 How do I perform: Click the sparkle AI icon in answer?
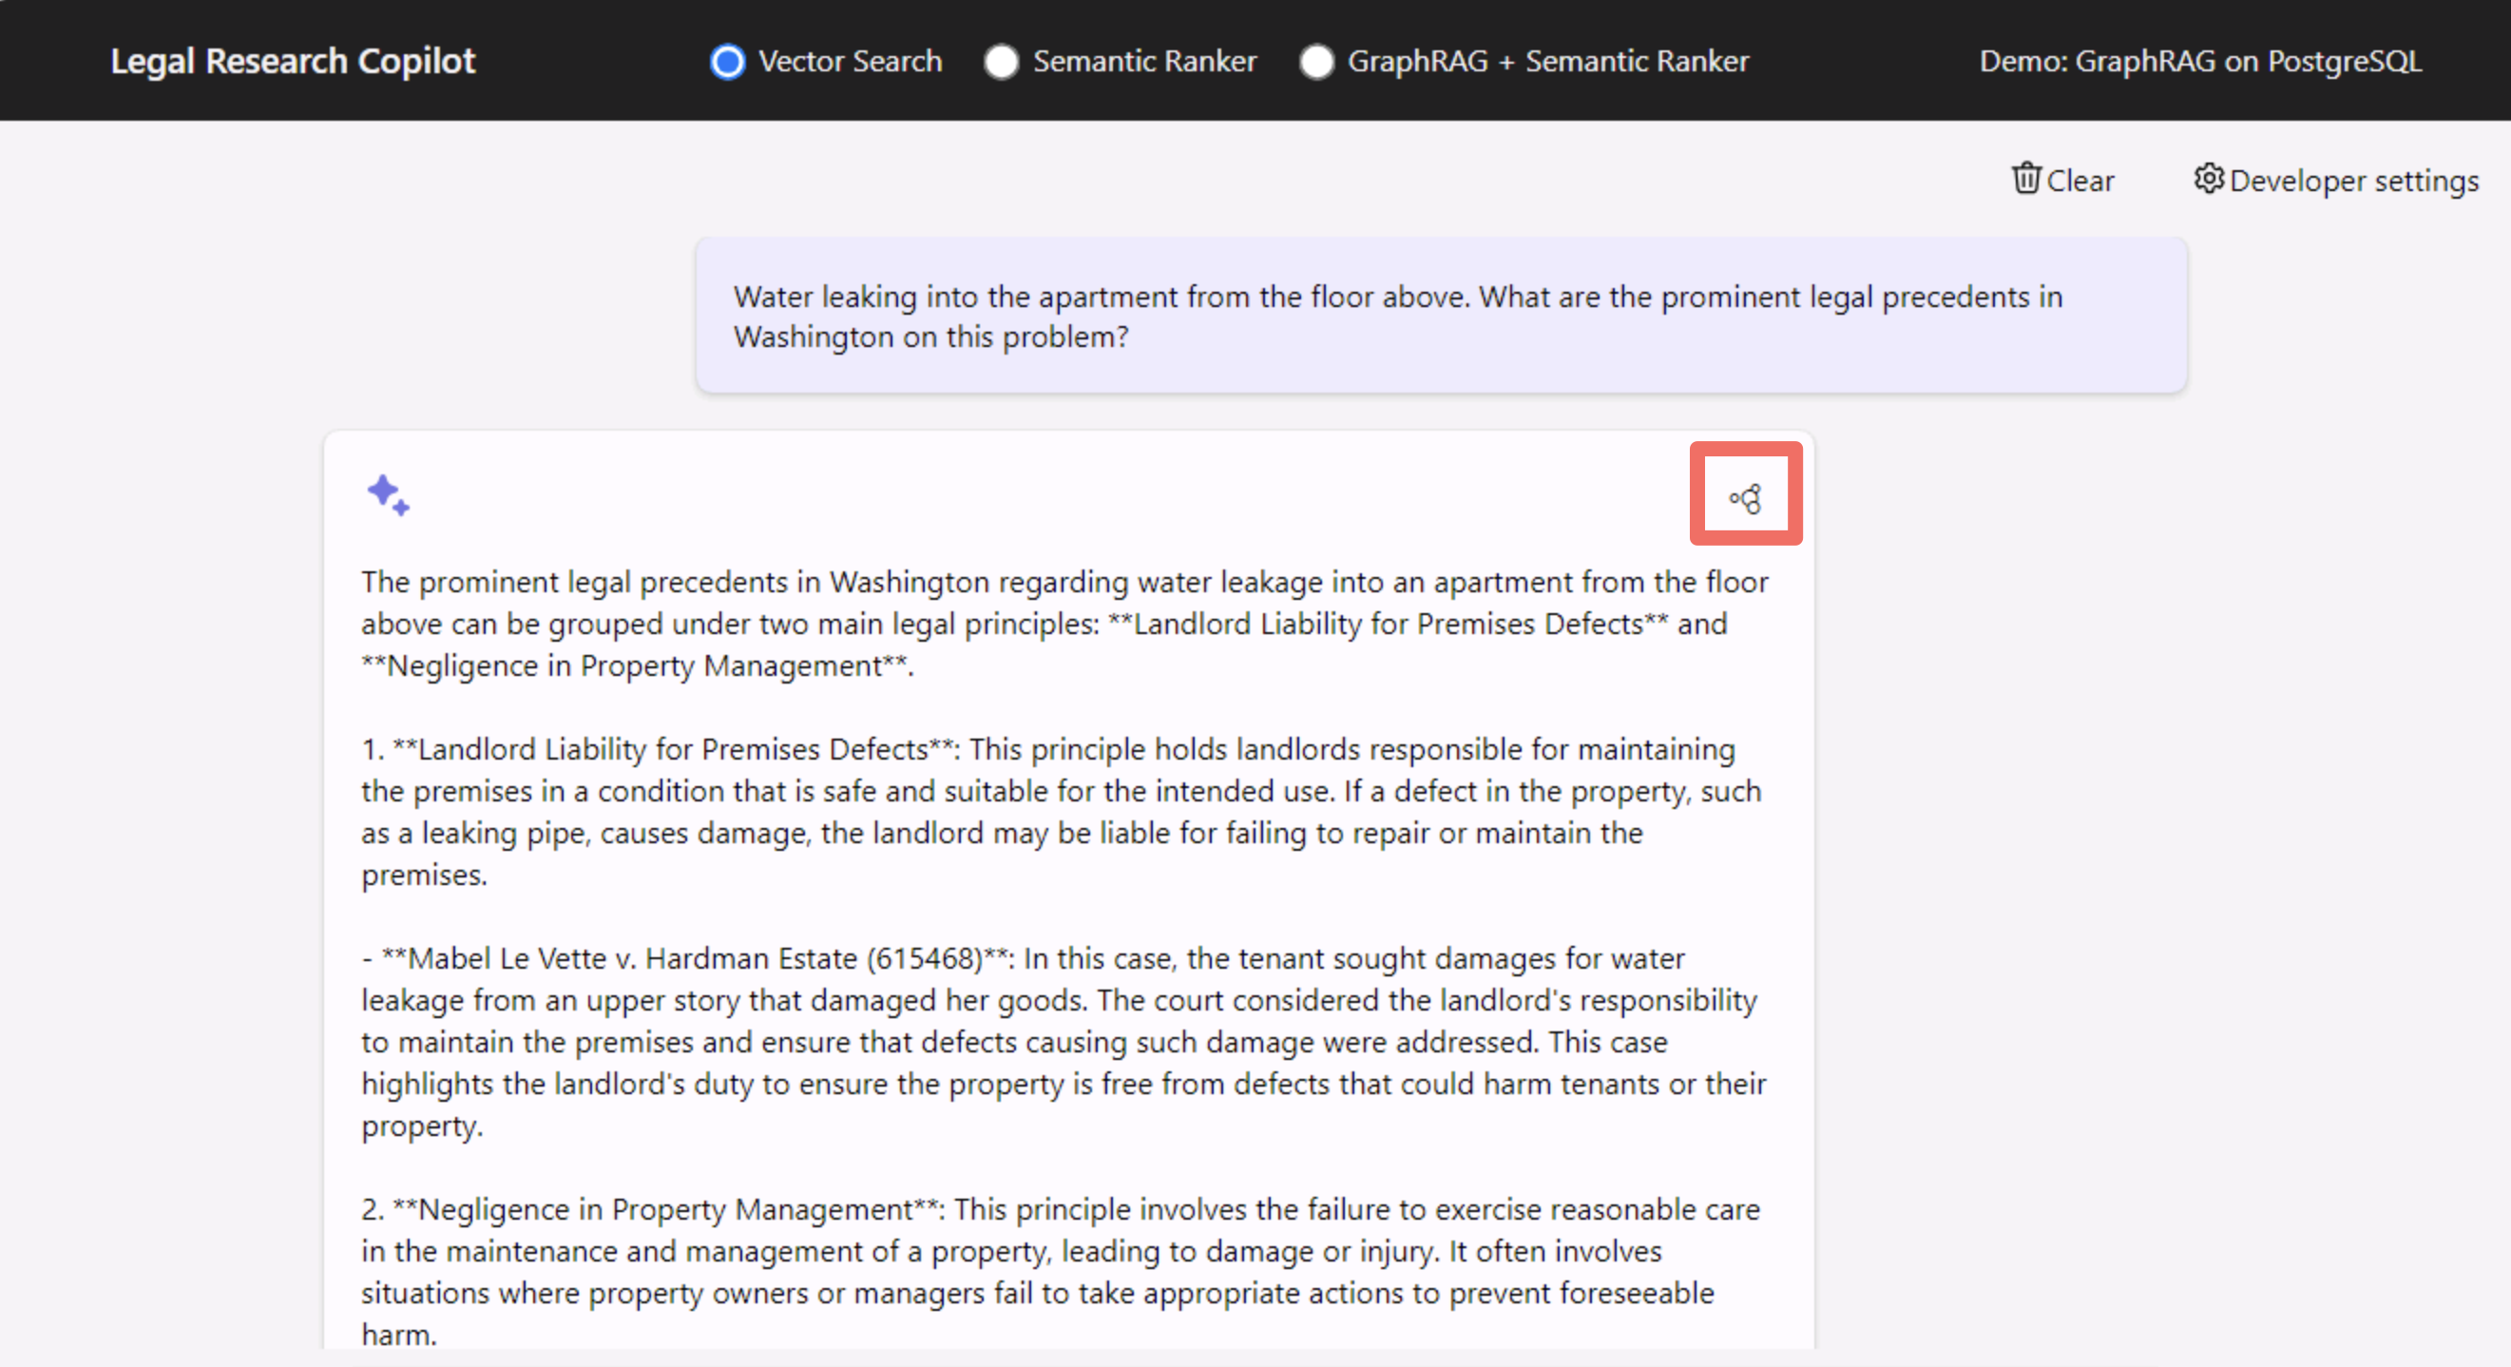tap(388, 494)
